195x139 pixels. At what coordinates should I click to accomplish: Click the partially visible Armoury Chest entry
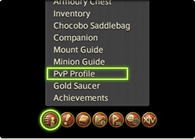click(82, 2)
